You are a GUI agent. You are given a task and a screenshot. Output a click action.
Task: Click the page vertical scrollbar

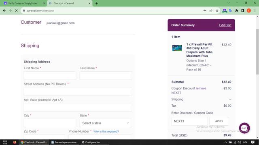pos(257,52)
